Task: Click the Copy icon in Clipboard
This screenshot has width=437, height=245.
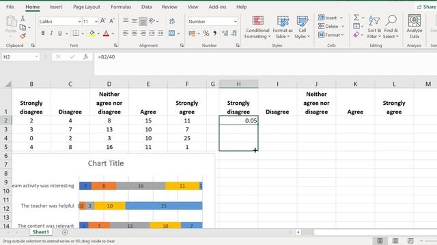Action: tap(23, 27)
